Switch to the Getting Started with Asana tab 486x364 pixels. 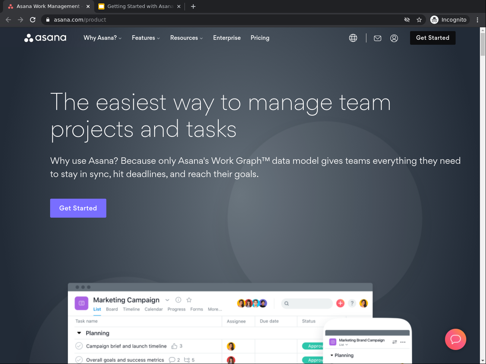(139, 6)
